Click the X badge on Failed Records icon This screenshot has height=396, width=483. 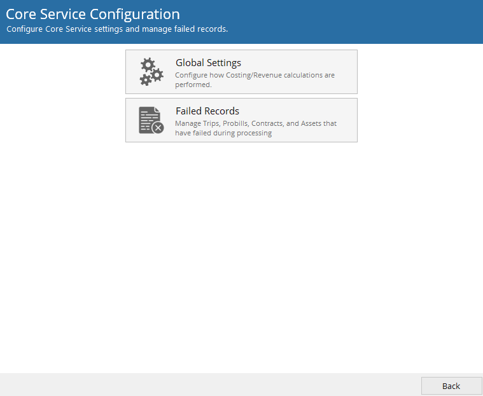[x=158, y=128]
